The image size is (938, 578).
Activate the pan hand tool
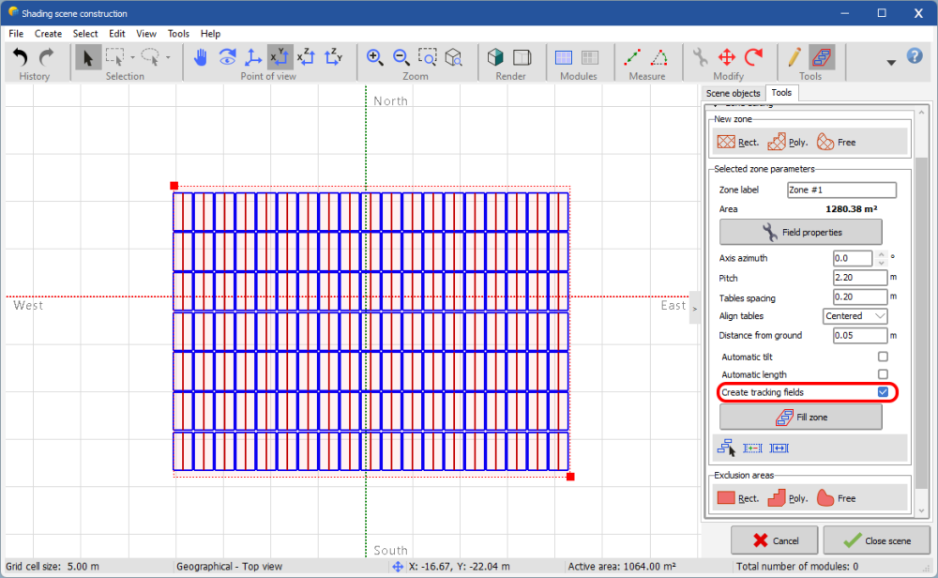click(x=200, y=57)
